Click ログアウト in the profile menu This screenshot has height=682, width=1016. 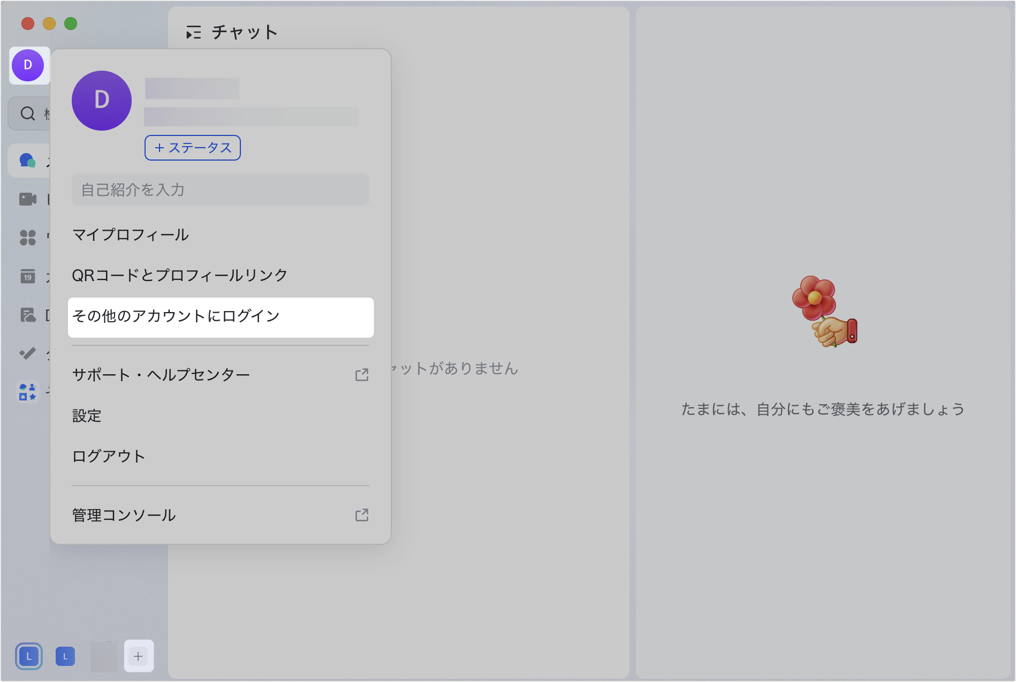109,456
